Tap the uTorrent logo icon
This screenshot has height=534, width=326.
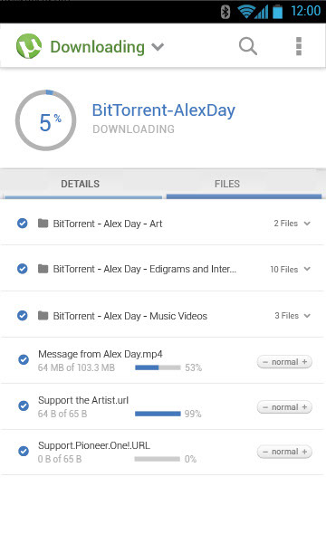point(29,46)
